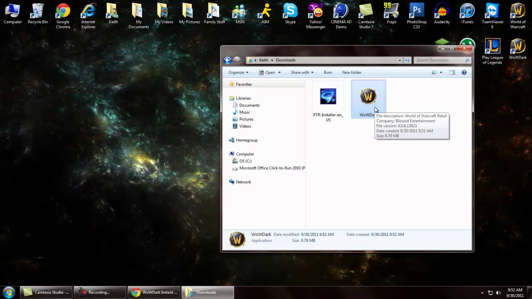
Task: Switch to the Recording taskbar button
Action: (100, 292)
